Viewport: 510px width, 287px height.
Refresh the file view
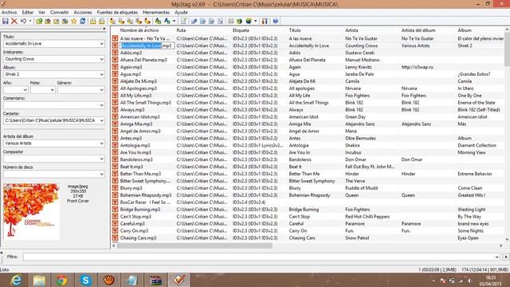(x=83, y=22)
